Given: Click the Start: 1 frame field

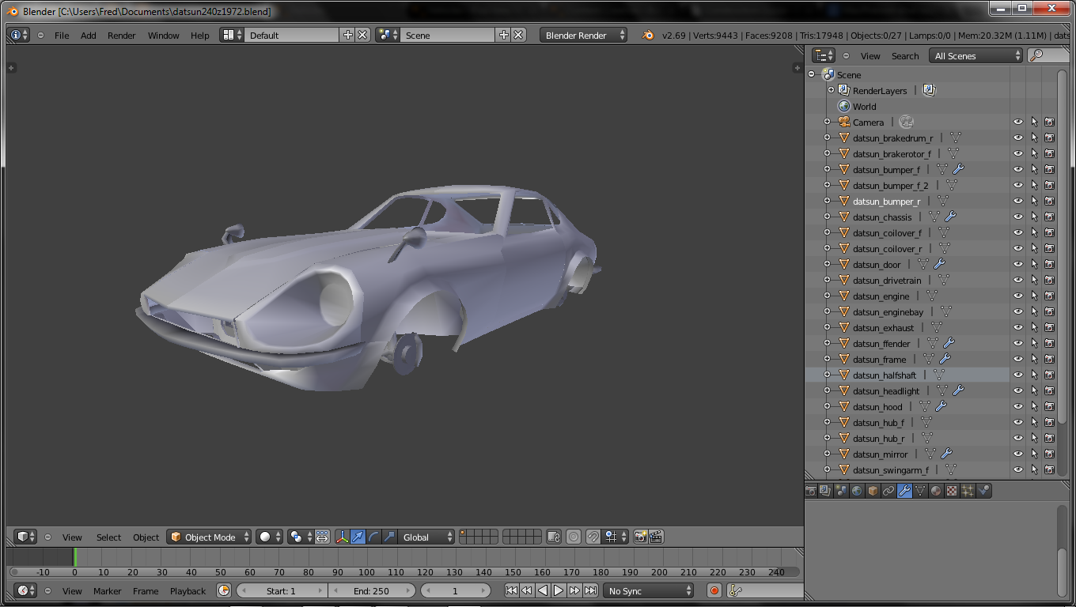Looking at the screenshot, I should pyautogui.click(x=282, y=590).
